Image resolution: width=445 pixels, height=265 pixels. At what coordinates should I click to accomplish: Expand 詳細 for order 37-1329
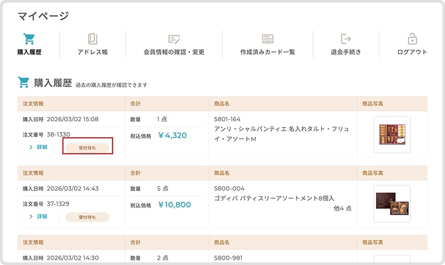[38, 217]
